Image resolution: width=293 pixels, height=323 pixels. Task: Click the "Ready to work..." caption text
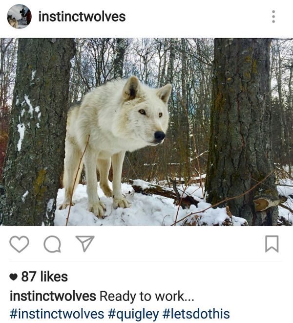point(147,296)
